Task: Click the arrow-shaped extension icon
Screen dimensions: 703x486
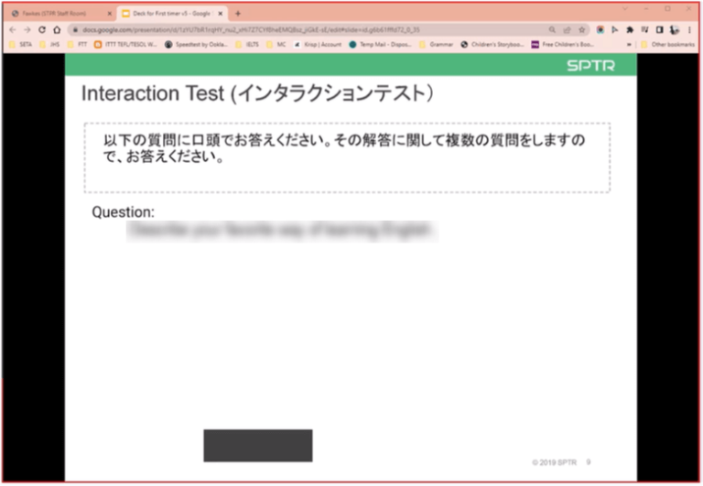Action: click(615, 29)
